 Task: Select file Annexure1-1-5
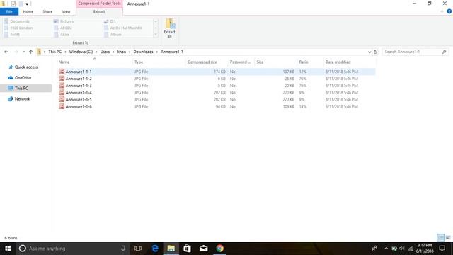click(79, 99)
